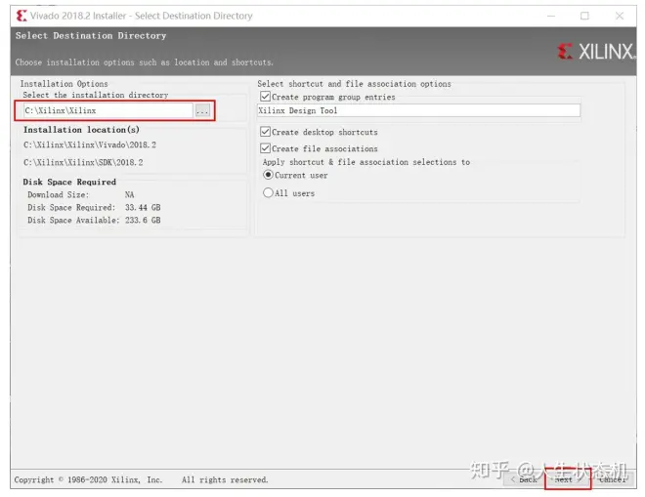The width and height of the screenshot is (645, 497).
Task: Click the XILINX logo in header
Action: coord(595,52)
